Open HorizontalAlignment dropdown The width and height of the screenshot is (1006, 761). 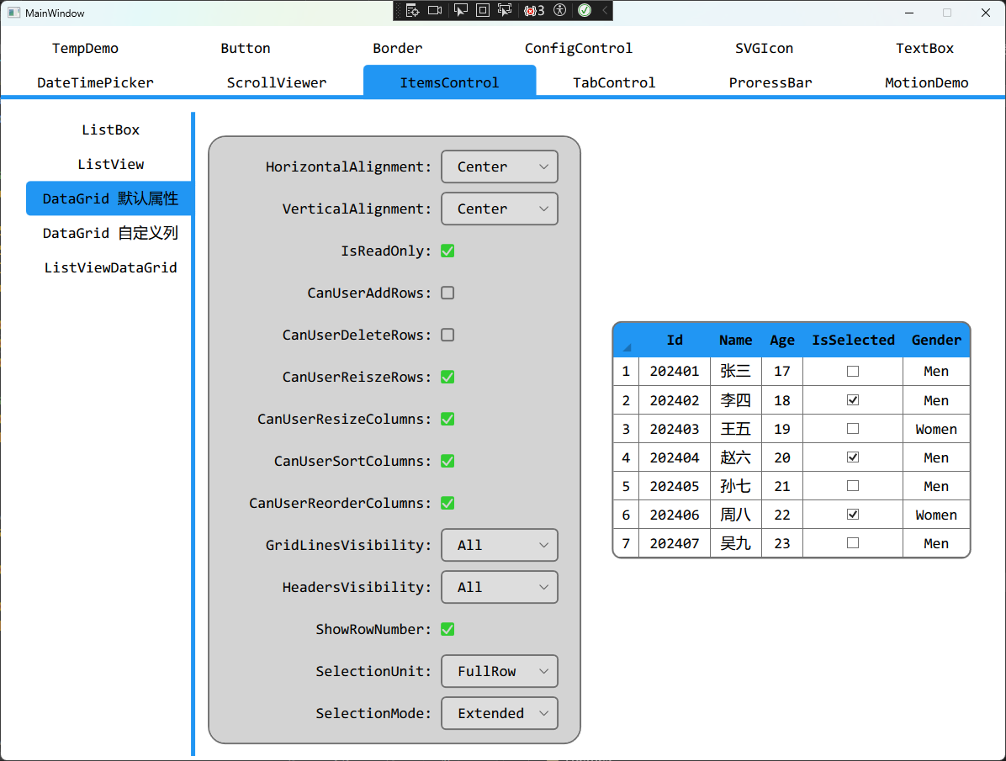(x=500, y=166)
